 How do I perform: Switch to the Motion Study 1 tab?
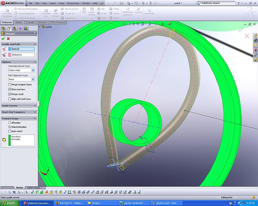pyautogui.click(x=36, y=188)
